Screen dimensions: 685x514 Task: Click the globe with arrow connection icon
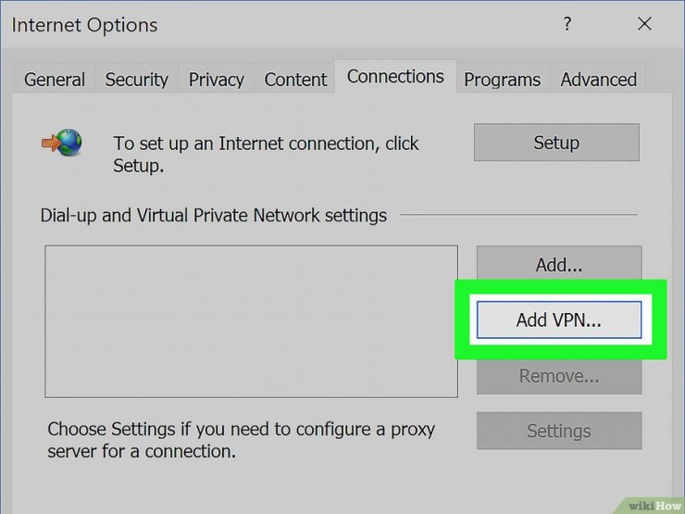pos(62,143)
